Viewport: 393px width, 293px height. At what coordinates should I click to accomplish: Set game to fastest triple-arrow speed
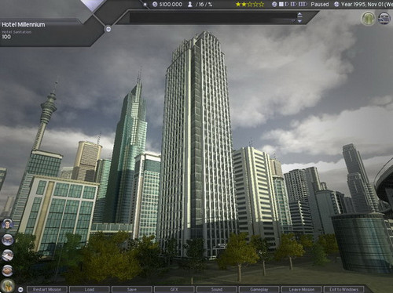click(303, 5)
